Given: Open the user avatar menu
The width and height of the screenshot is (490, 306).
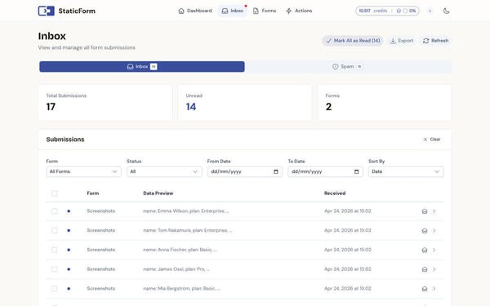Looking at the screenshot, I should tap(430, 11).
